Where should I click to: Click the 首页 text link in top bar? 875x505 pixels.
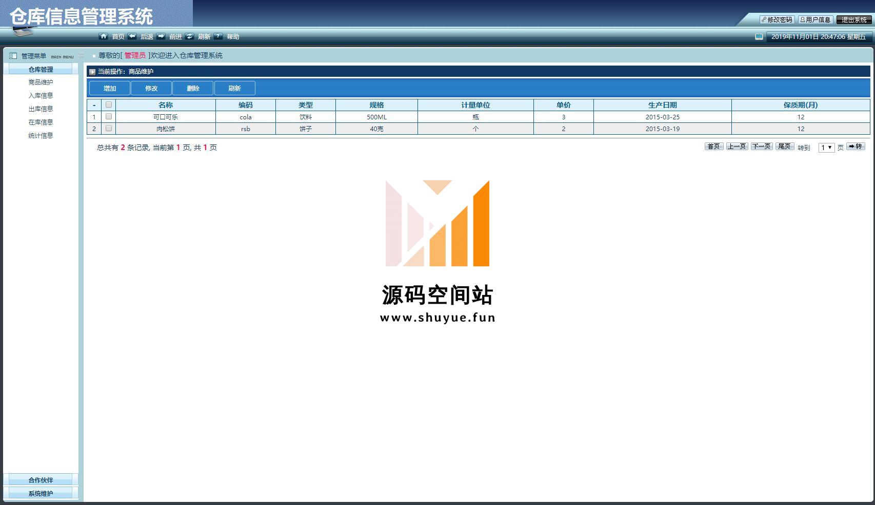pyautogui.click(x=118, y=37)
